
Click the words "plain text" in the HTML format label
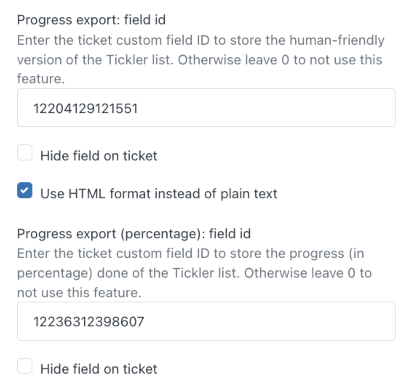[x=249, y=194]
